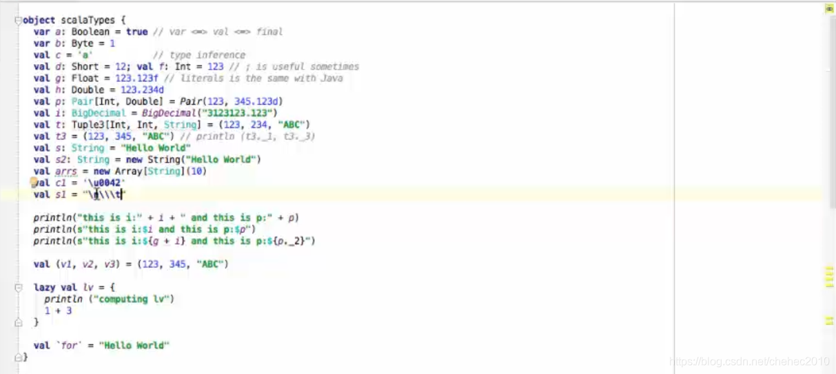Screen dimensions: 836x374
Task: Click the fold end marker after '1 + 3'
Action: (x=19, y=322)
